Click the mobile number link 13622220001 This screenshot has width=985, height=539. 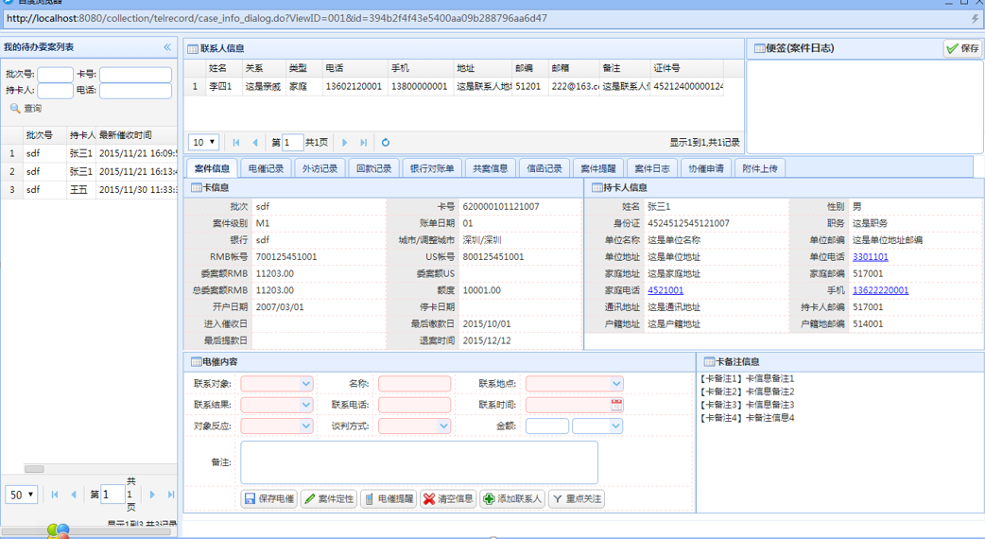click(880, 290)
